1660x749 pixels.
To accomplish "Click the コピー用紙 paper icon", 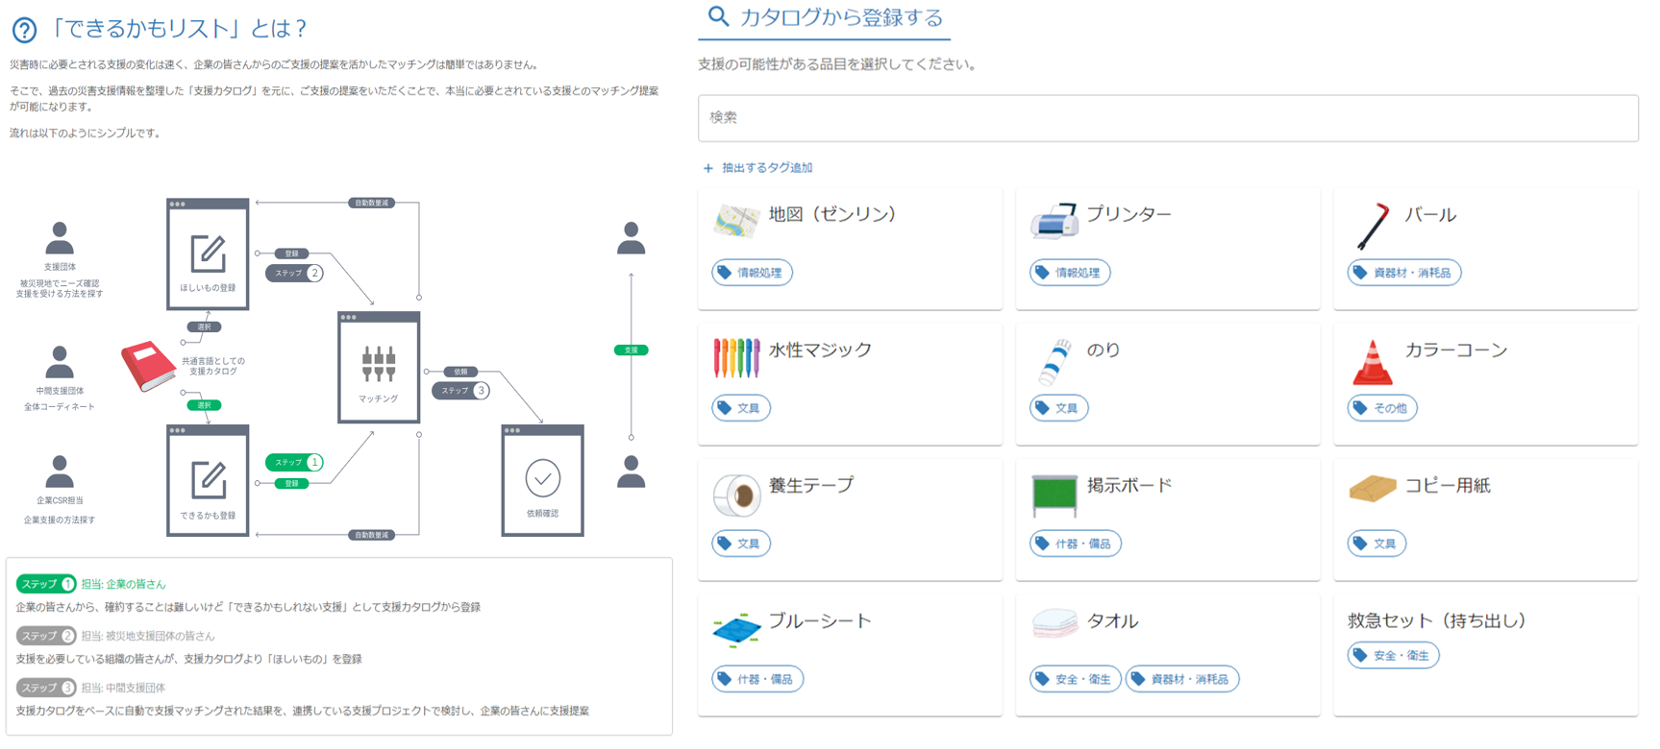I will 1373,490.
